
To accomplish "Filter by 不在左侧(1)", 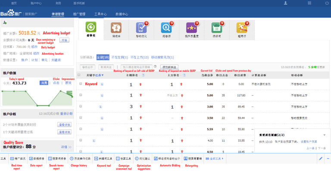I will (x=120, y=58).
